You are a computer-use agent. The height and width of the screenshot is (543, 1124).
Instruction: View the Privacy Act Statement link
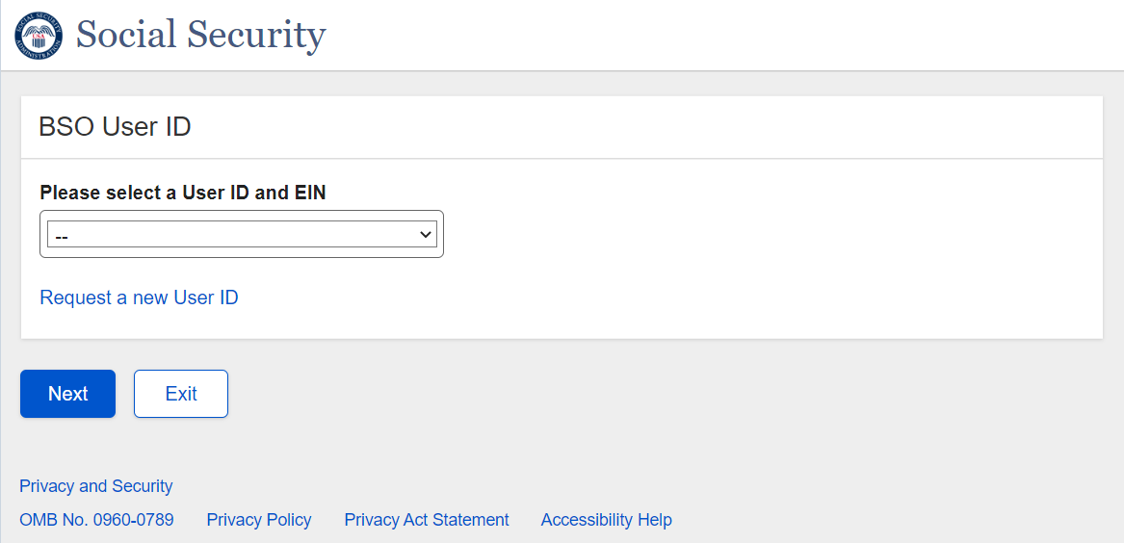click(427, 520)
